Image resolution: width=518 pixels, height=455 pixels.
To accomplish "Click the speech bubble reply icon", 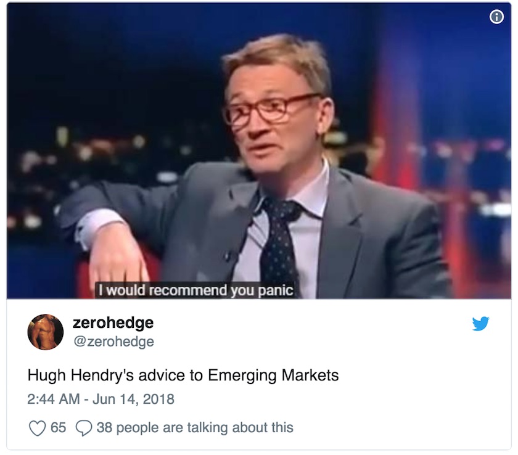I will tap(84, 428).
